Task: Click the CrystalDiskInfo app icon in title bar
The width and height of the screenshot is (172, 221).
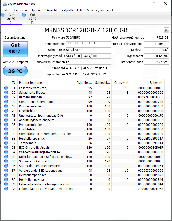Action: coord(5,4)
